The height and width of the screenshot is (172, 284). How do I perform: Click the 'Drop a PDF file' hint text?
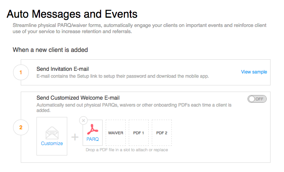tap(126, 150)
